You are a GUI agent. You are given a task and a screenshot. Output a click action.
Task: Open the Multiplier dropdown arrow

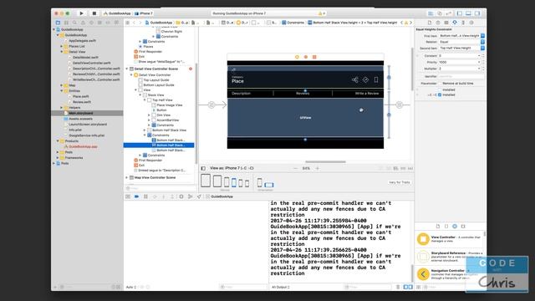tap(479, 69)
